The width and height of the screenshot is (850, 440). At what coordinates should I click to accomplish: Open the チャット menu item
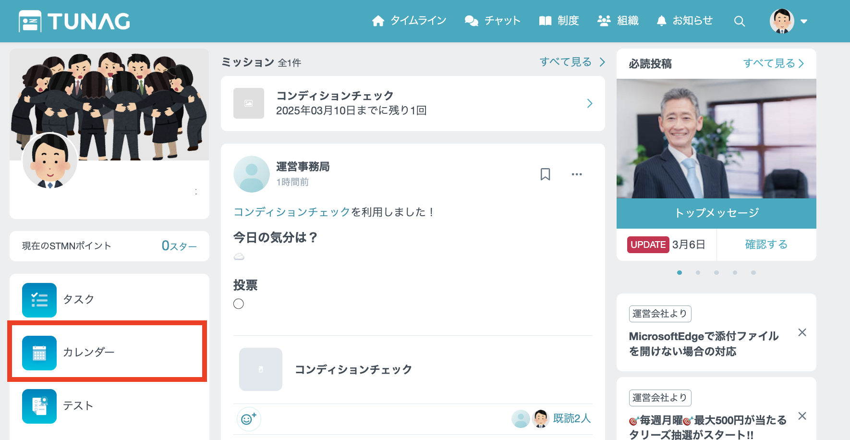493,21
